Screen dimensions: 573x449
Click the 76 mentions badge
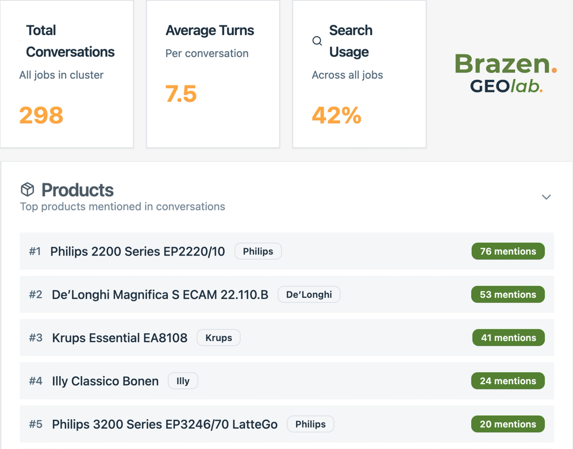(508, 251)
